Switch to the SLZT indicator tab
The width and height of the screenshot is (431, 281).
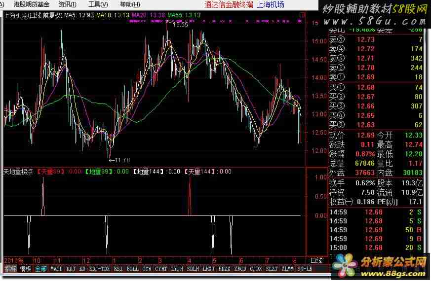click(272, 269)
